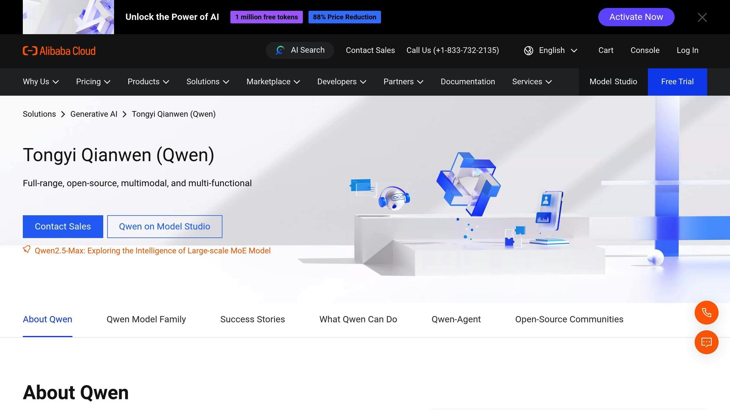Viewport: 730px width, 410px height.
Task: Close the promotional banner
Action: click(702, 17)
